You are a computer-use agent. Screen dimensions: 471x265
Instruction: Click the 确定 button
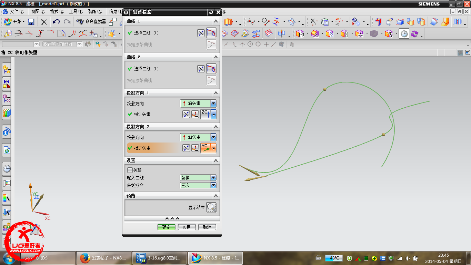click(167, 227)
